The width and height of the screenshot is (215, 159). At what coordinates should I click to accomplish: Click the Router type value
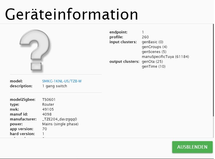click(x=48, y=105)
